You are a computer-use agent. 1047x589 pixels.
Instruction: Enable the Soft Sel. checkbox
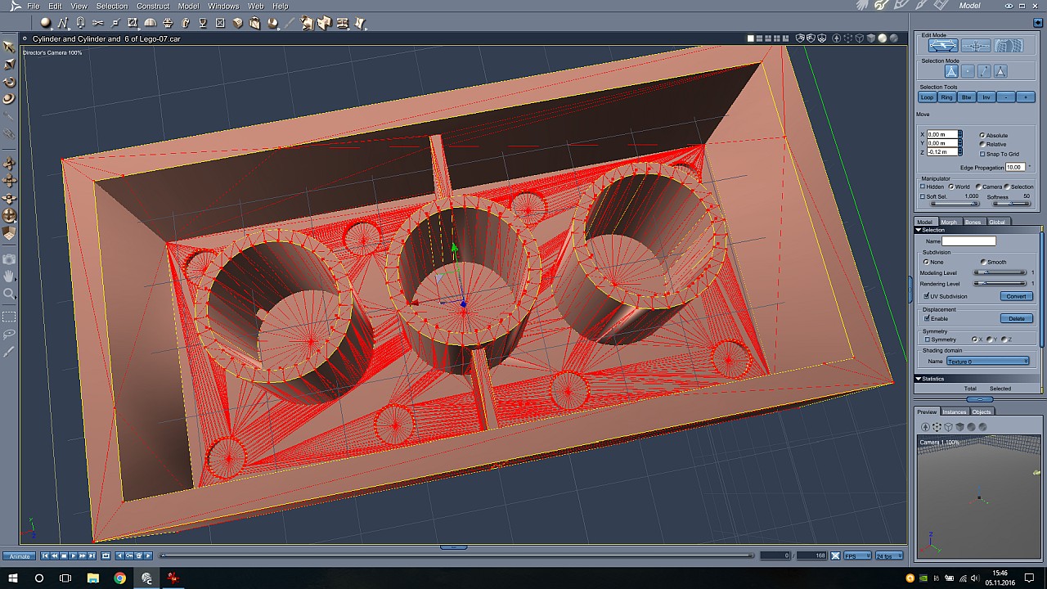[x=923, y=196]
